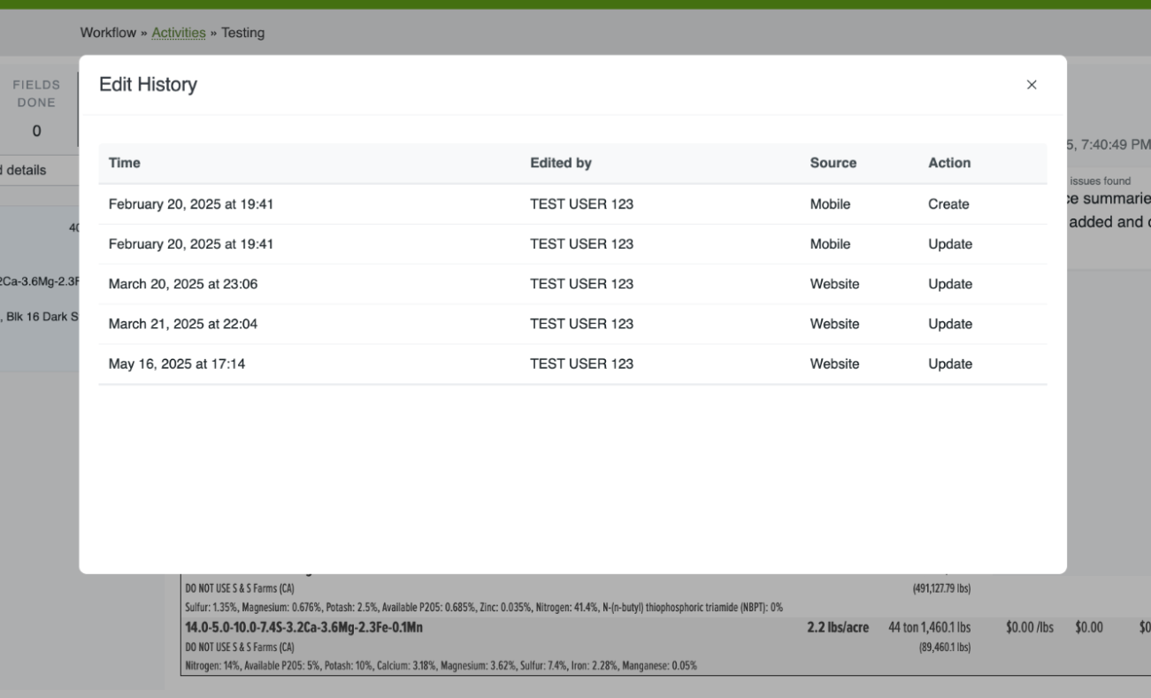Viewport: 1151px width, 698px height.
Task: Select the February 20 Create history row
Action: pyautogui.click(x=572, y=204)
